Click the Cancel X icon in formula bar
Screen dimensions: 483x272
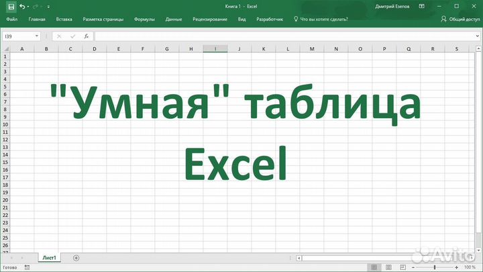59,36
